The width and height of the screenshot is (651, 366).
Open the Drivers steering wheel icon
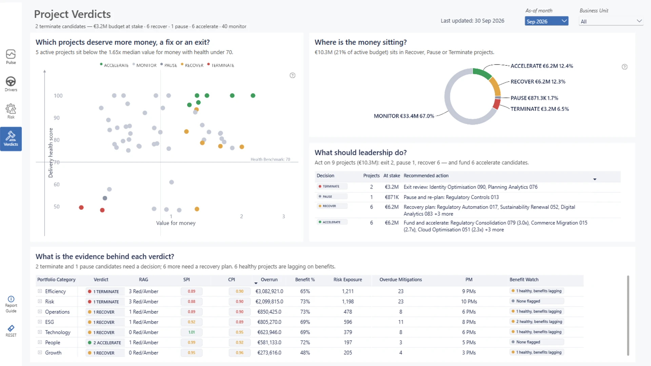point(11,81)
